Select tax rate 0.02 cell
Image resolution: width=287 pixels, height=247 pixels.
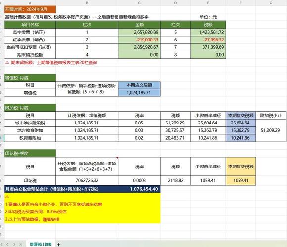(139, 138)
